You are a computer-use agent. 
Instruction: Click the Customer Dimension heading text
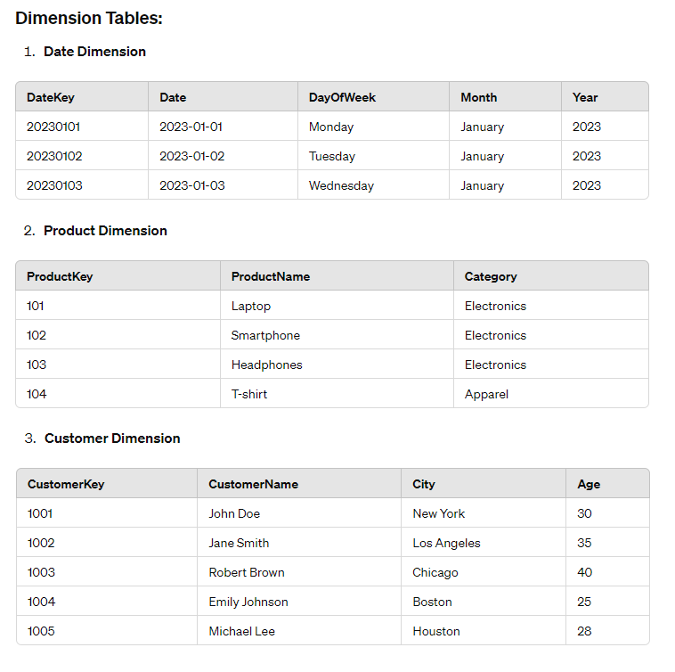[112, 438]
